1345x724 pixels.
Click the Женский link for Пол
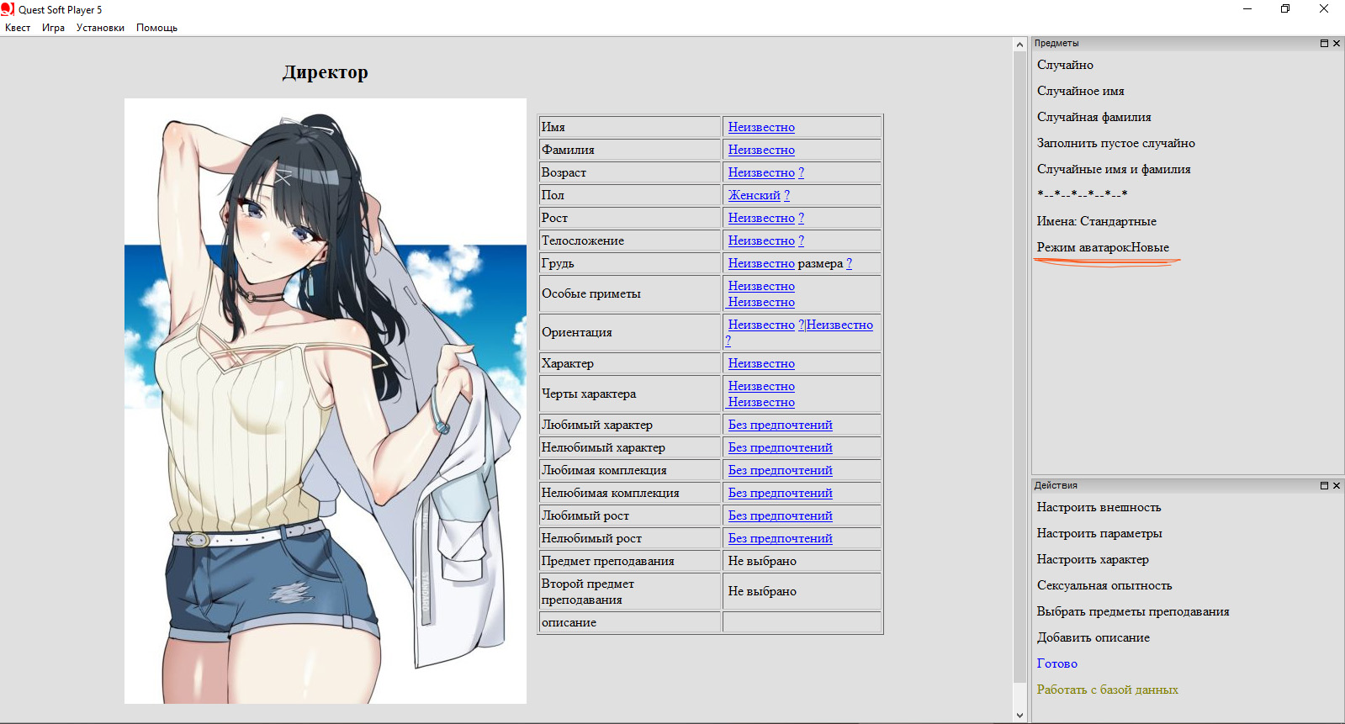click(x=755, y=195)
